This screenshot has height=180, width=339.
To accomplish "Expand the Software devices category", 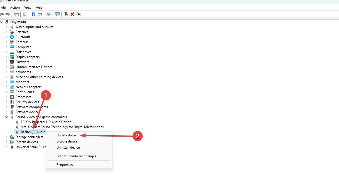I will (x=7, y=112).
